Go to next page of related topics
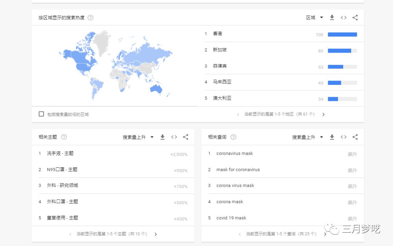The width and height of the screenshot is (393, 246). (156, 234)
